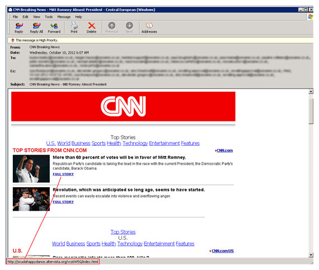Open the Help menu
319x270 pixels.
click(x=78, y=17)
